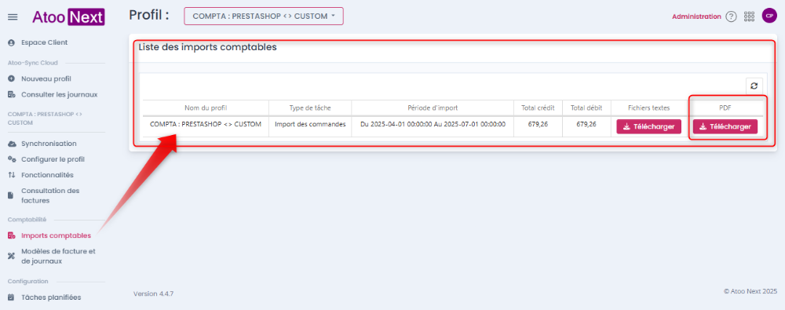785x310 pixels.
Task: Open Configurer le profil
Action: tap(53, 159)
